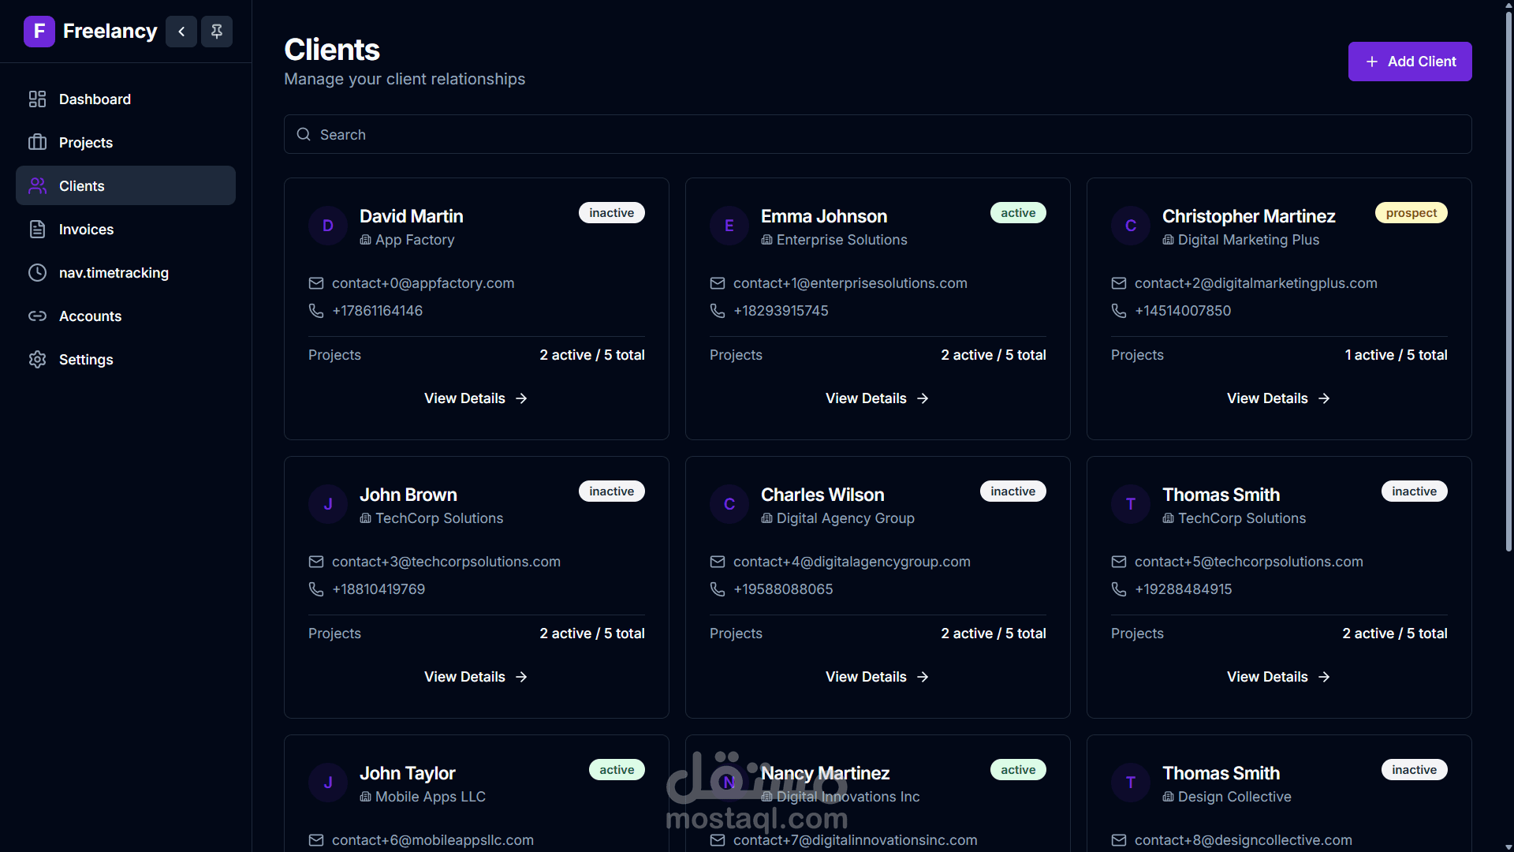Collapse the sidebar with chevron button

click(181, 32)
